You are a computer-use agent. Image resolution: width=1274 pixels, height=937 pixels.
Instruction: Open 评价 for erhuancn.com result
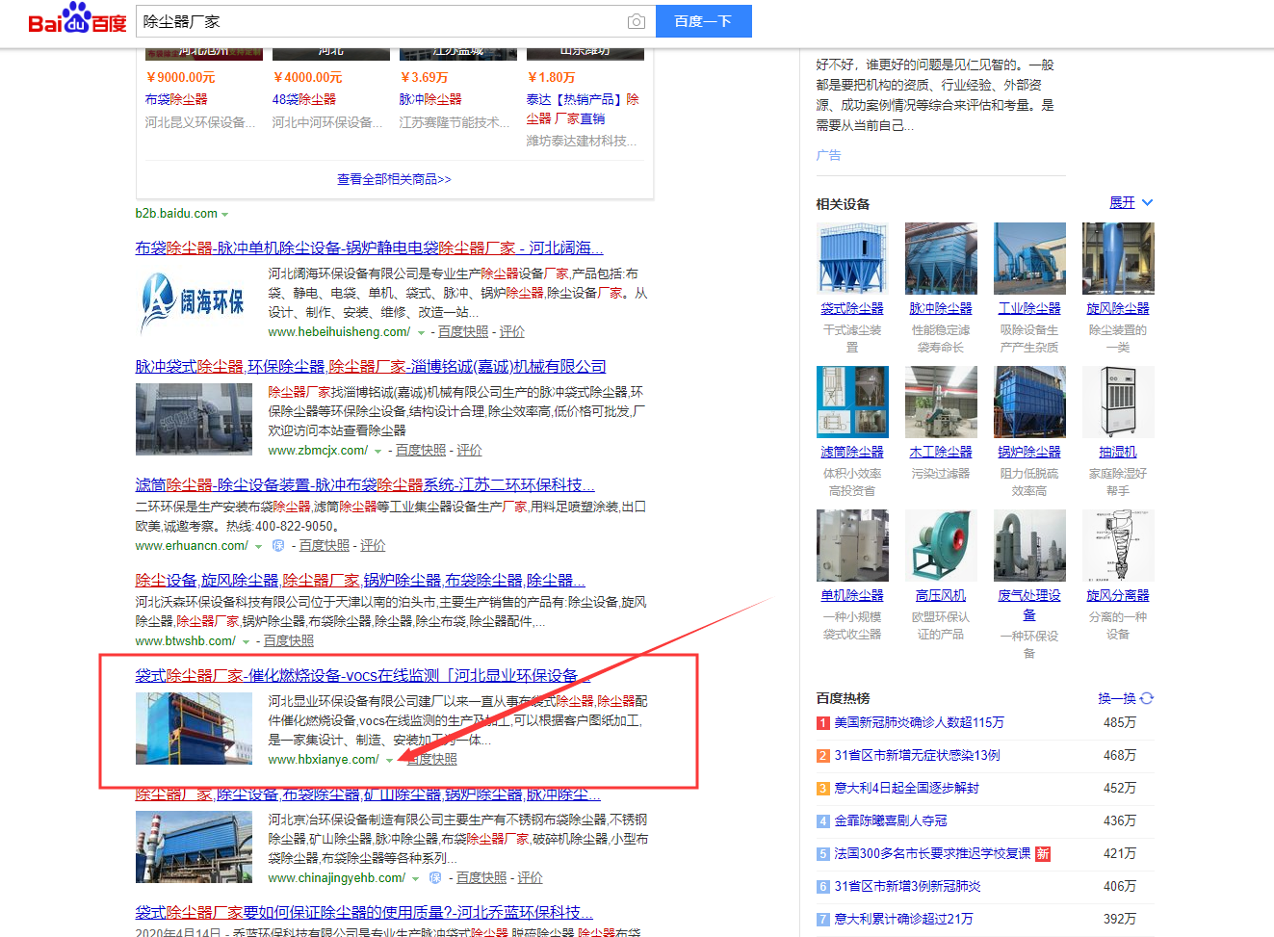(373, 545)
